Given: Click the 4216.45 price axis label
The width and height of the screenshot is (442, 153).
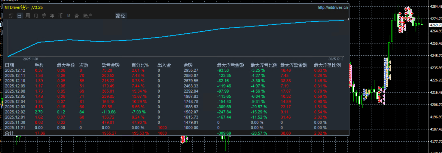Looking at the screenshot, I should click(435, 92).
